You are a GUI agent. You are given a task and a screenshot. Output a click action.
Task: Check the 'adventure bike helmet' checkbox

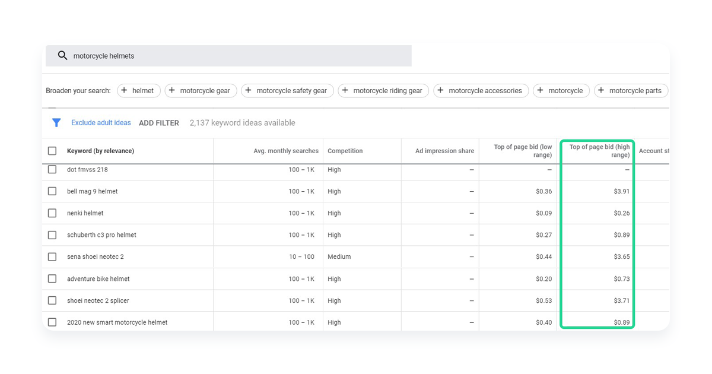pos(52,278)
